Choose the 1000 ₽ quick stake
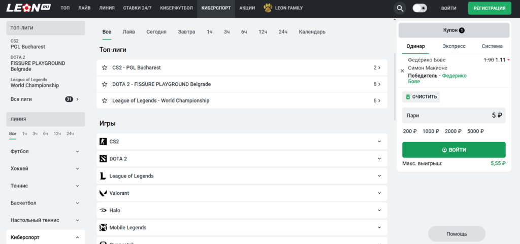 pyautogui.click(x=431, y=131)
